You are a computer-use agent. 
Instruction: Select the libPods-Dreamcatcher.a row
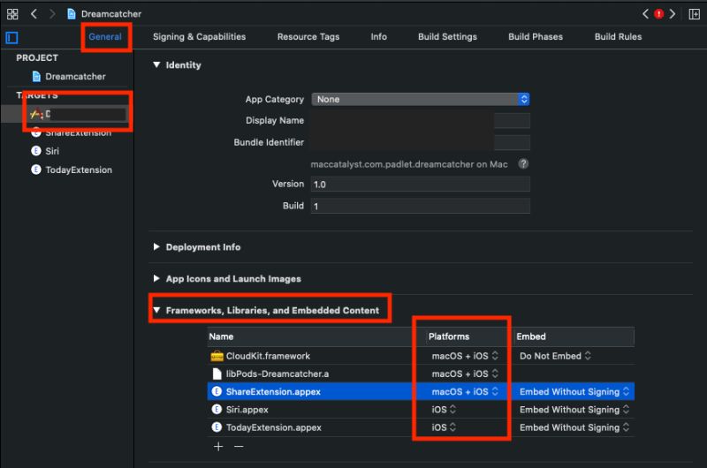click(x=421, y=374)
